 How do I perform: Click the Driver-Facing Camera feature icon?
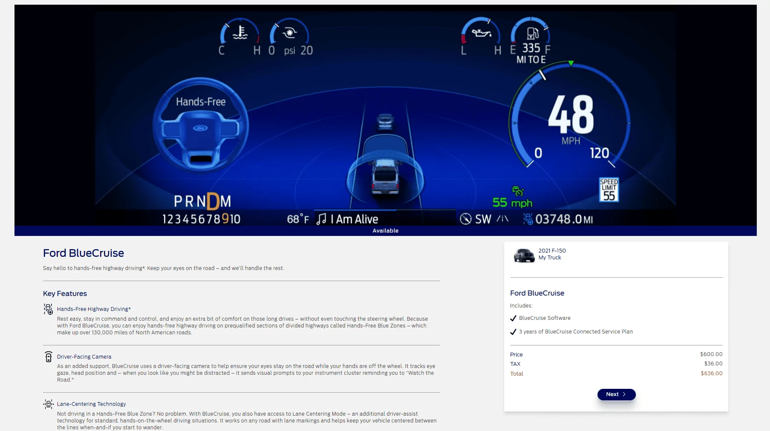[x=49, y=357]
